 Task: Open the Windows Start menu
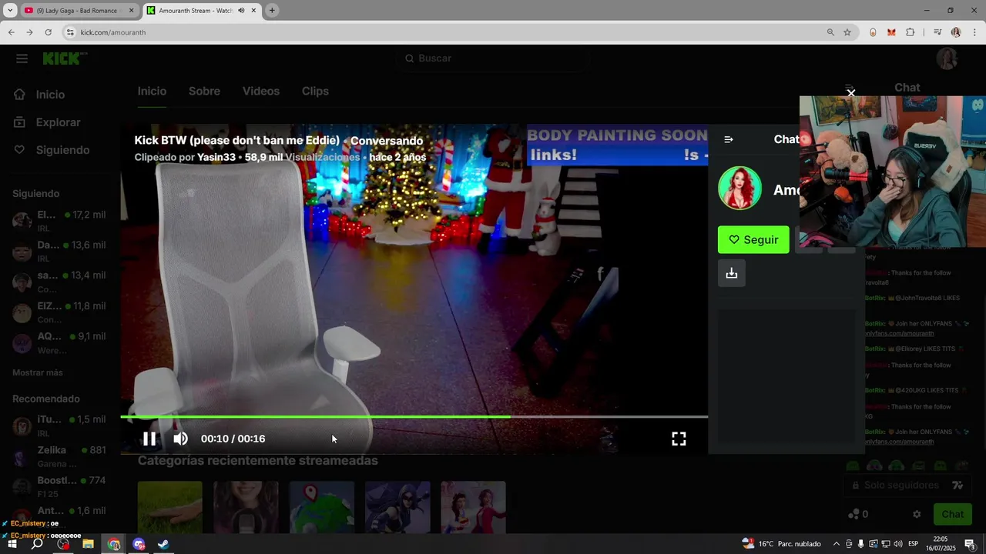click(12, 544)
